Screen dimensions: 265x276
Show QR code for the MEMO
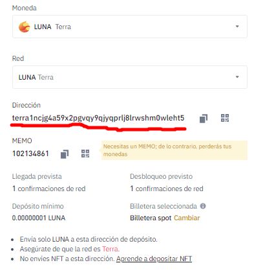point(85,154)
